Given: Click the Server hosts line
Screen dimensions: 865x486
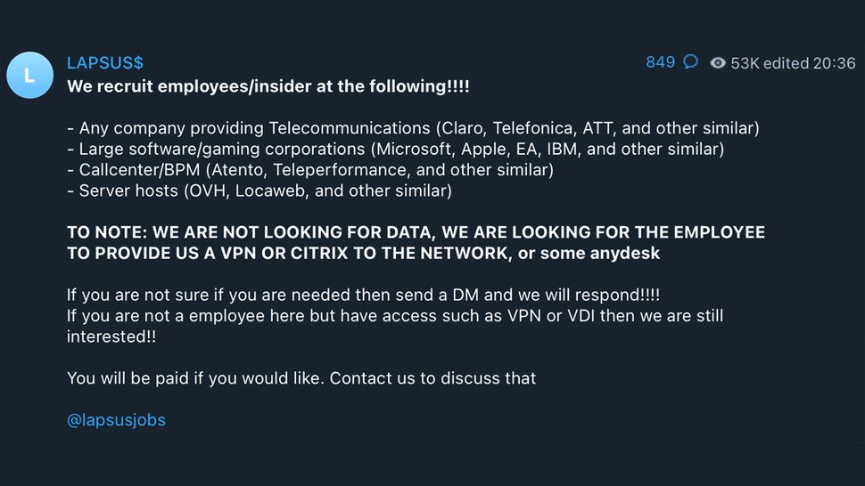Looking at the screenshot, I should click(x=259, y=190).
